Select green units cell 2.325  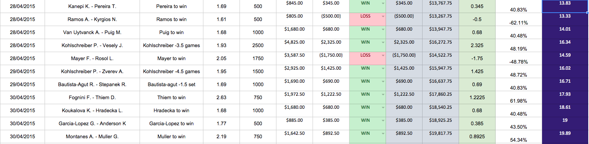click(477, 45)
